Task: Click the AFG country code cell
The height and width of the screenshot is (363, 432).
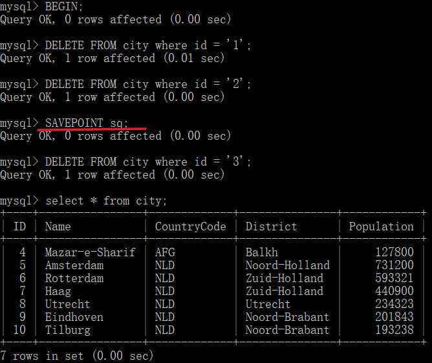Action: click(x=164, y=252)
